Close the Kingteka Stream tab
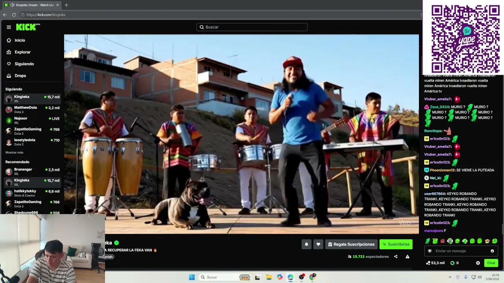 pos(57,5)
